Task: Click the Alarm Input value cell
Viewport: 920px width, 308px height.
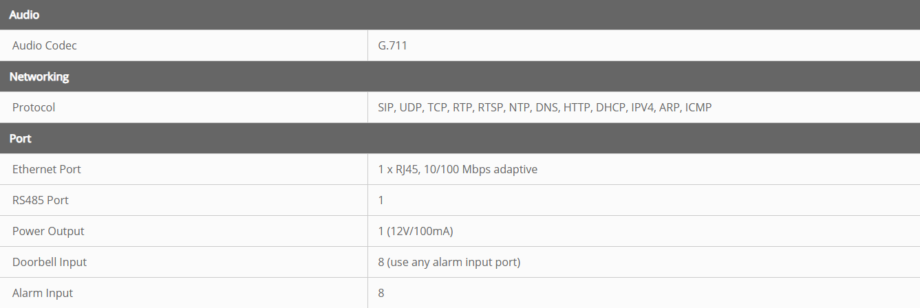Action: [381, 293]
